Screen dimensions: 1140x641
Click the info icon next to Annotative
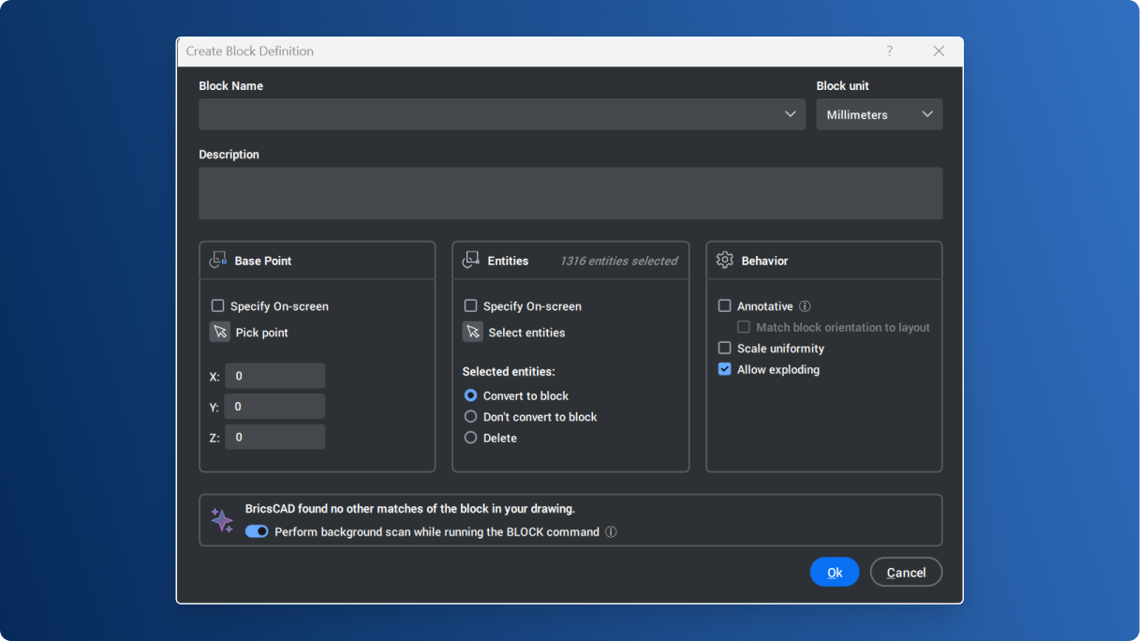(804, 306)
